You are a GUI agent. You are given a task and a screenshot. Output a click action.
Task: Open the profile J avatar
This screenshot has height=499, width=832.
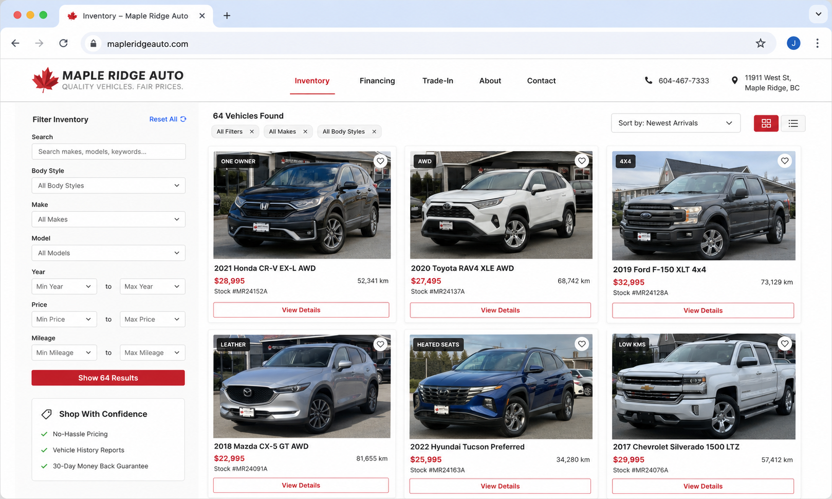click(x=793, y=43)
